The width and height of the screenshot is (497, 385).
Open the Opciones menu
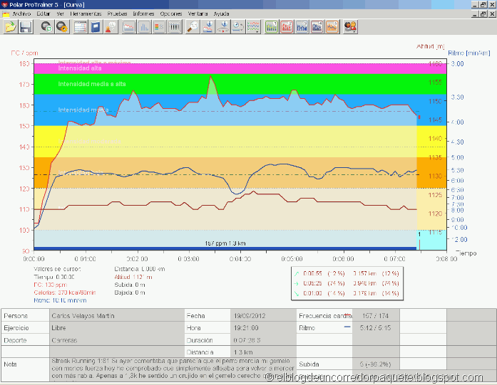tap(171, 14)
